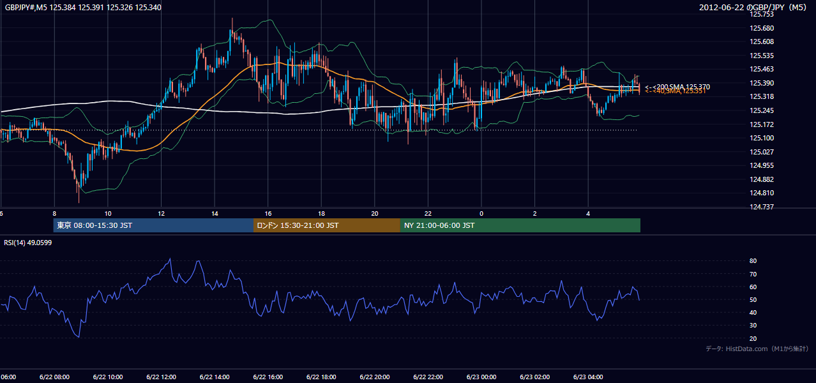Click the RSI 20 level label
This screenshot has height=383, width=816.
tap(753, 338)
